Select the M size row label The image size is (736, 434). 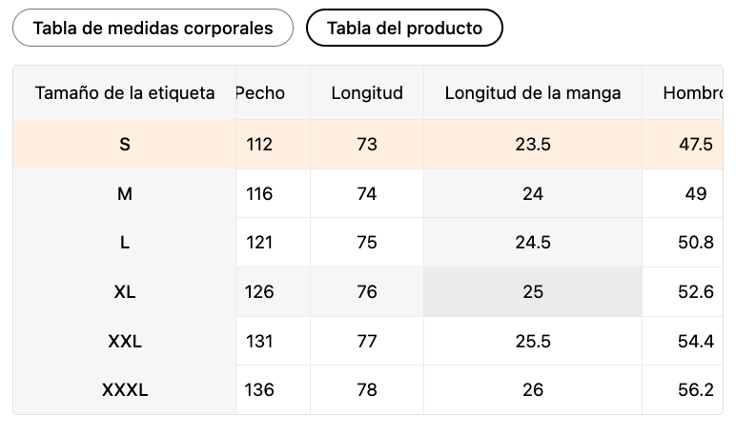(125, 194)
